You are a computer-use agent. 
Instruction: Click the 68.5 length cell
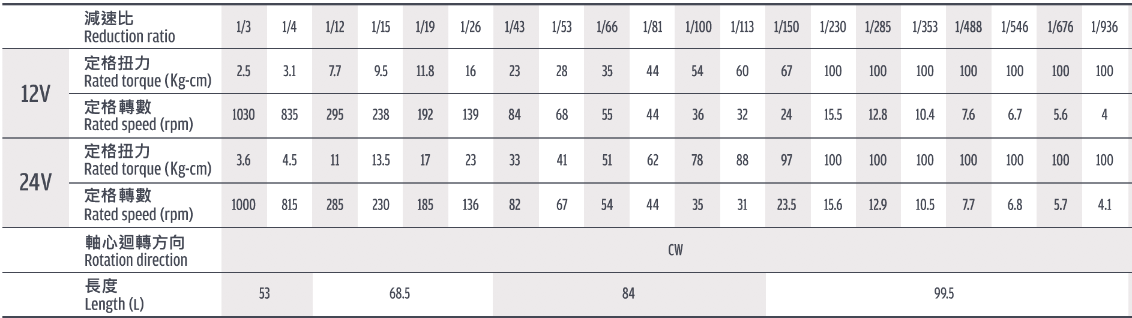coord(400,293)
